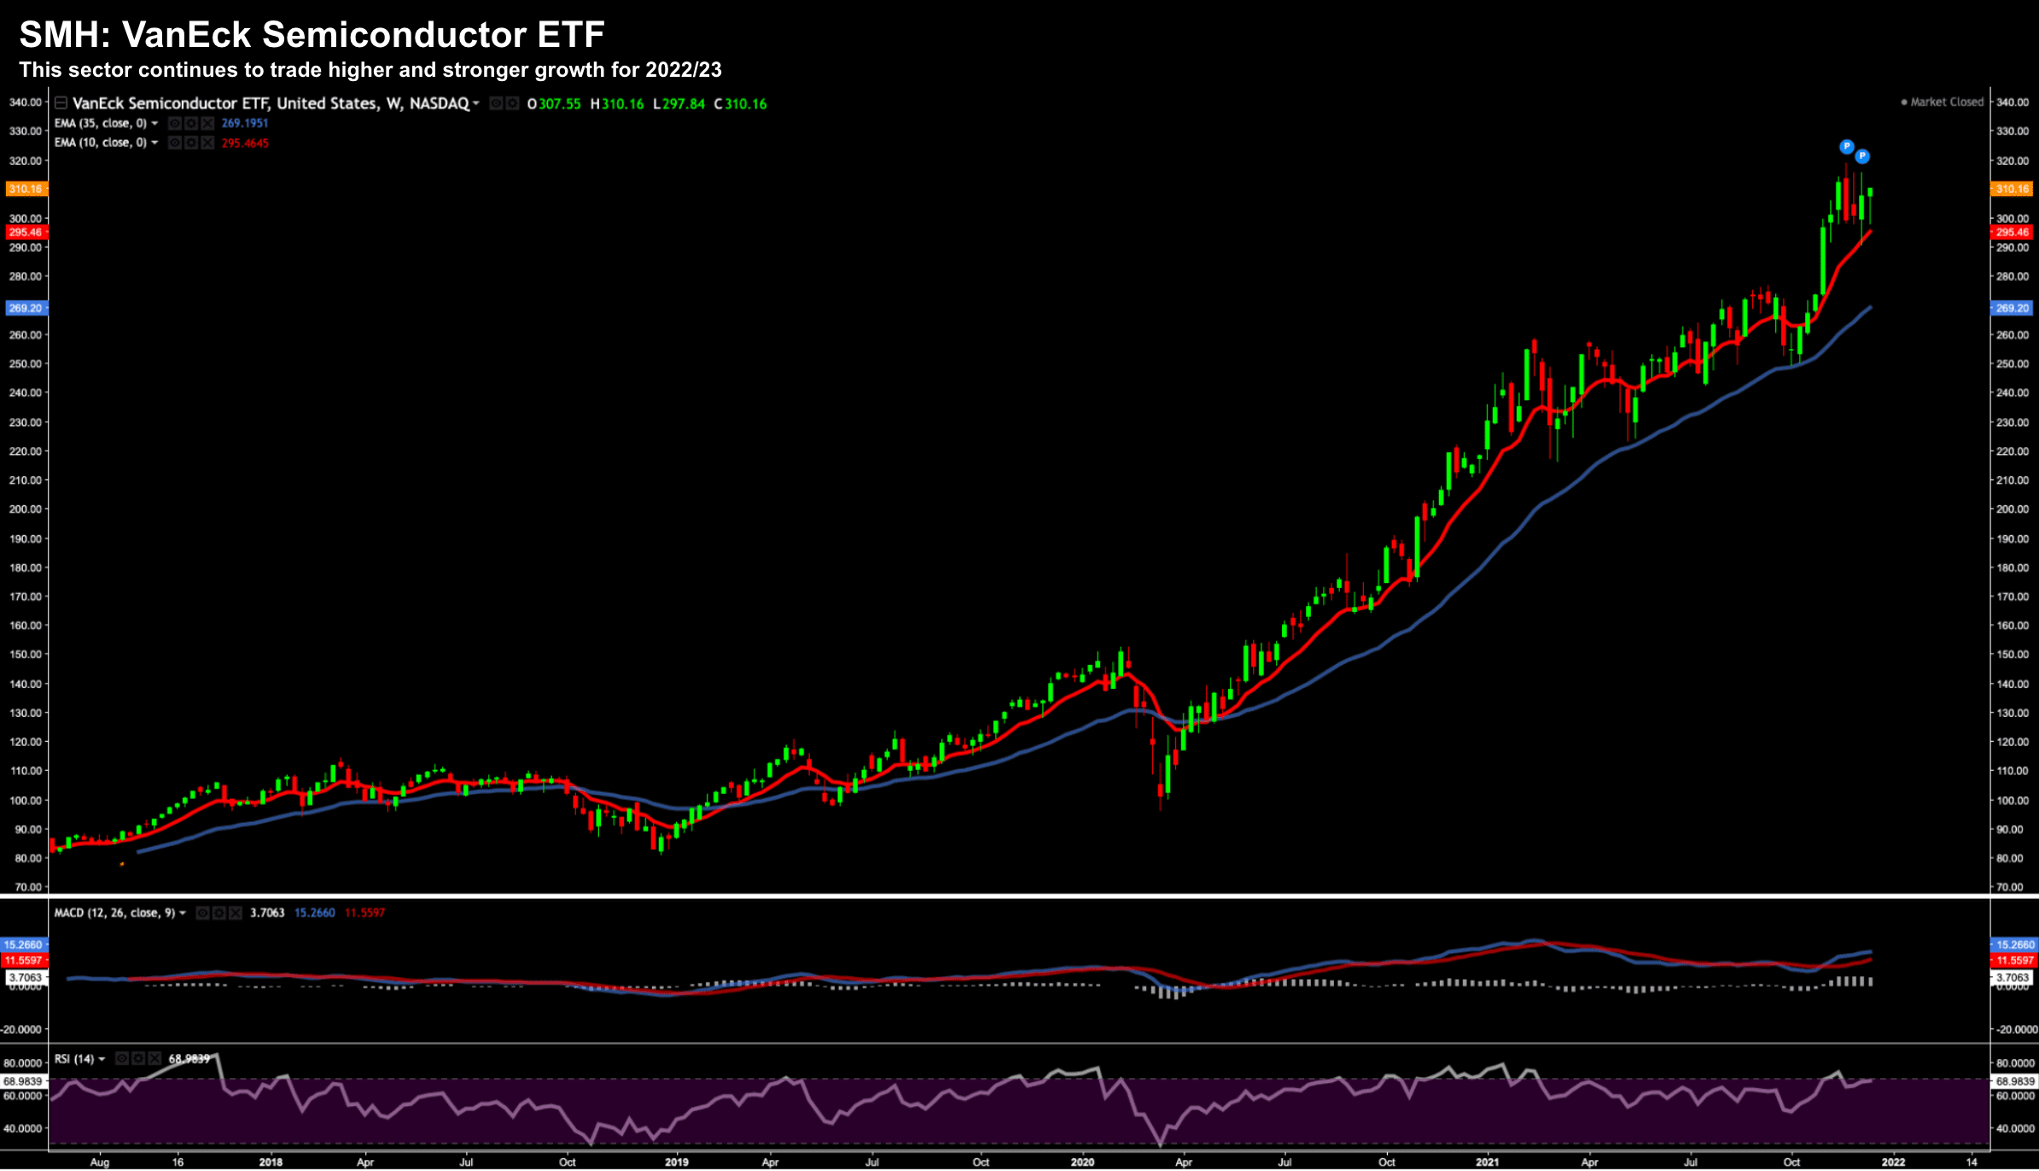Open the main symbol settings gear
This screenshot has height=1171, width=2039.
tap(512, 104)
